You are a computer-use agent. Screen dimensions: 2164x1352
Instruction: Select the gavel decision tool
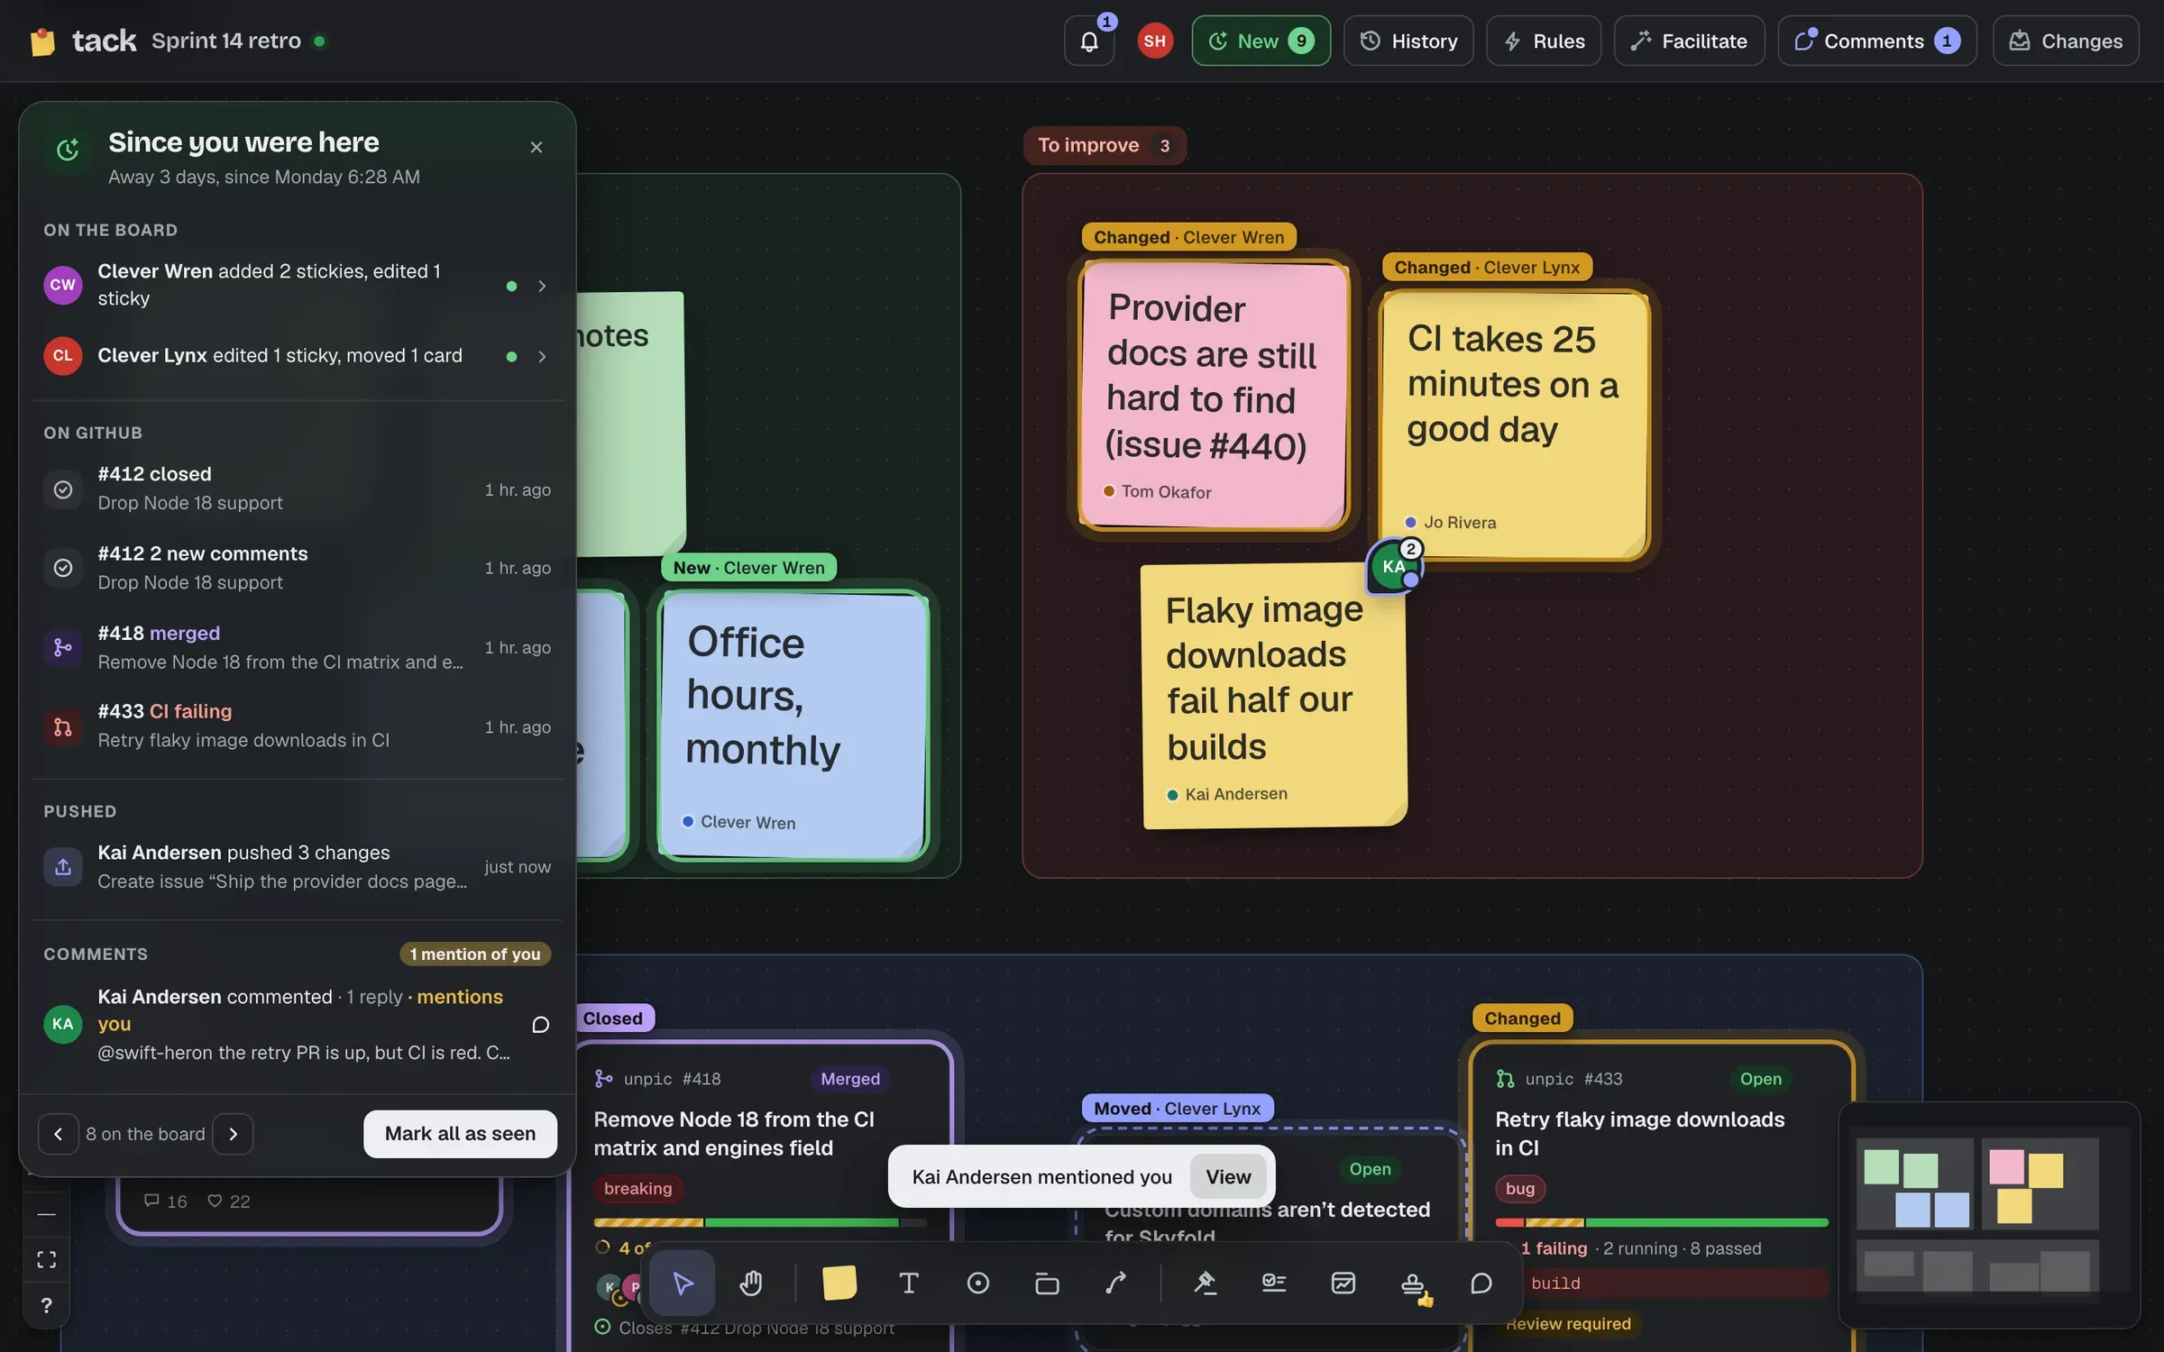[x=1205, y=1283]
